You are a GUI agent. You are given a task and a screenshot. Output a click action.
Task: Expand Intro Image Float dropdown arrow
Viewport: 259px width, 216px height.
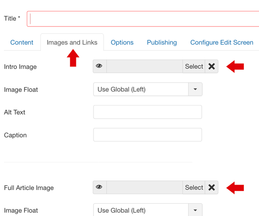[195, 89]
